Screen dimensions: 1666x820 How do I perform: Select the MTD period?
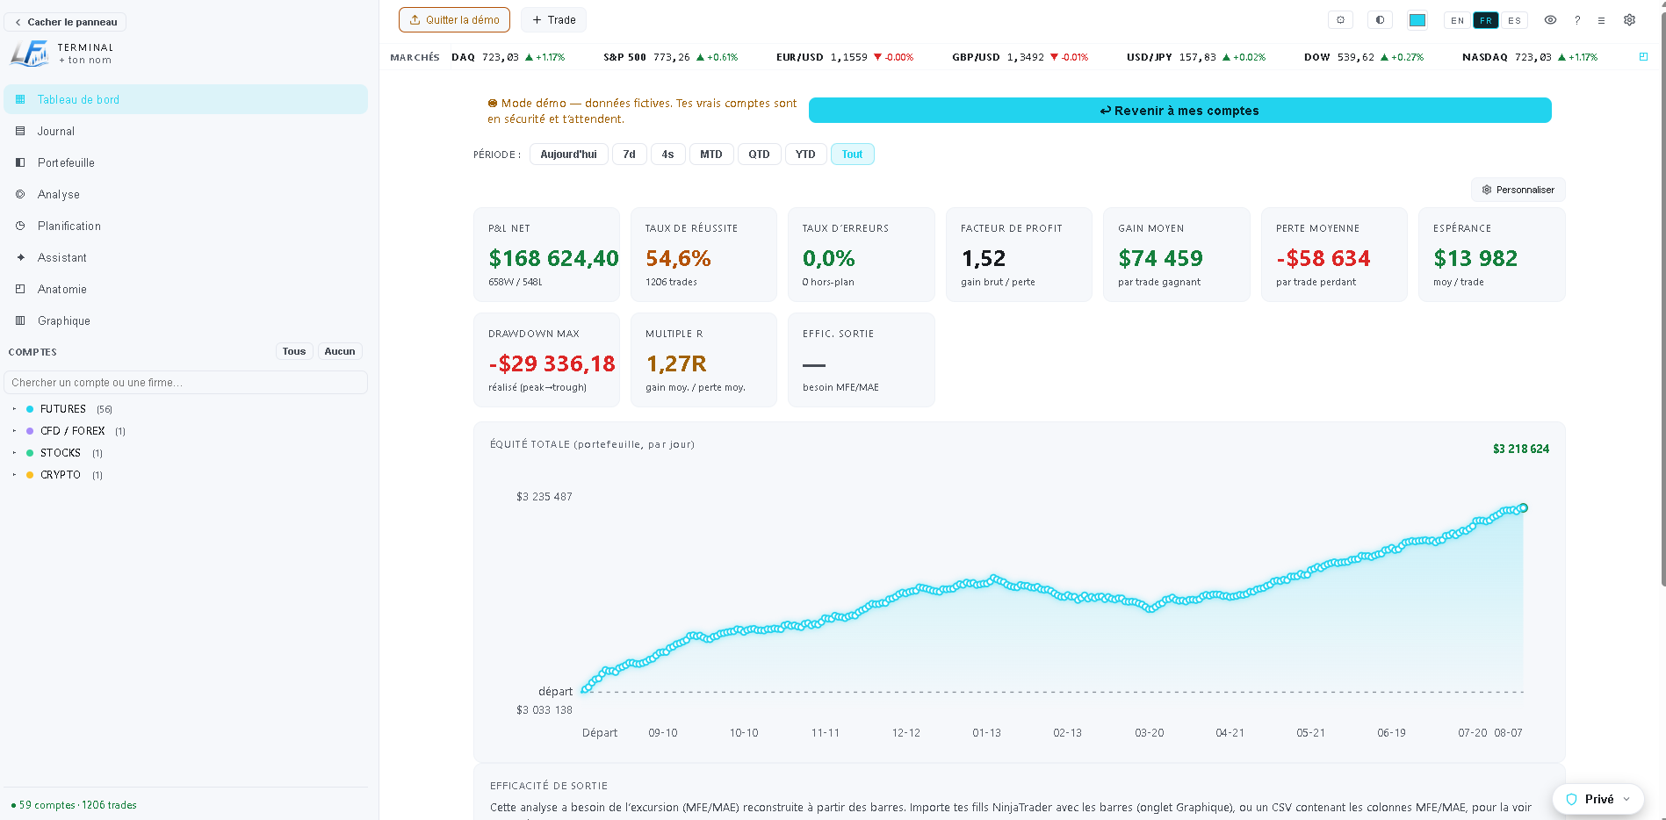pos(711,155)
